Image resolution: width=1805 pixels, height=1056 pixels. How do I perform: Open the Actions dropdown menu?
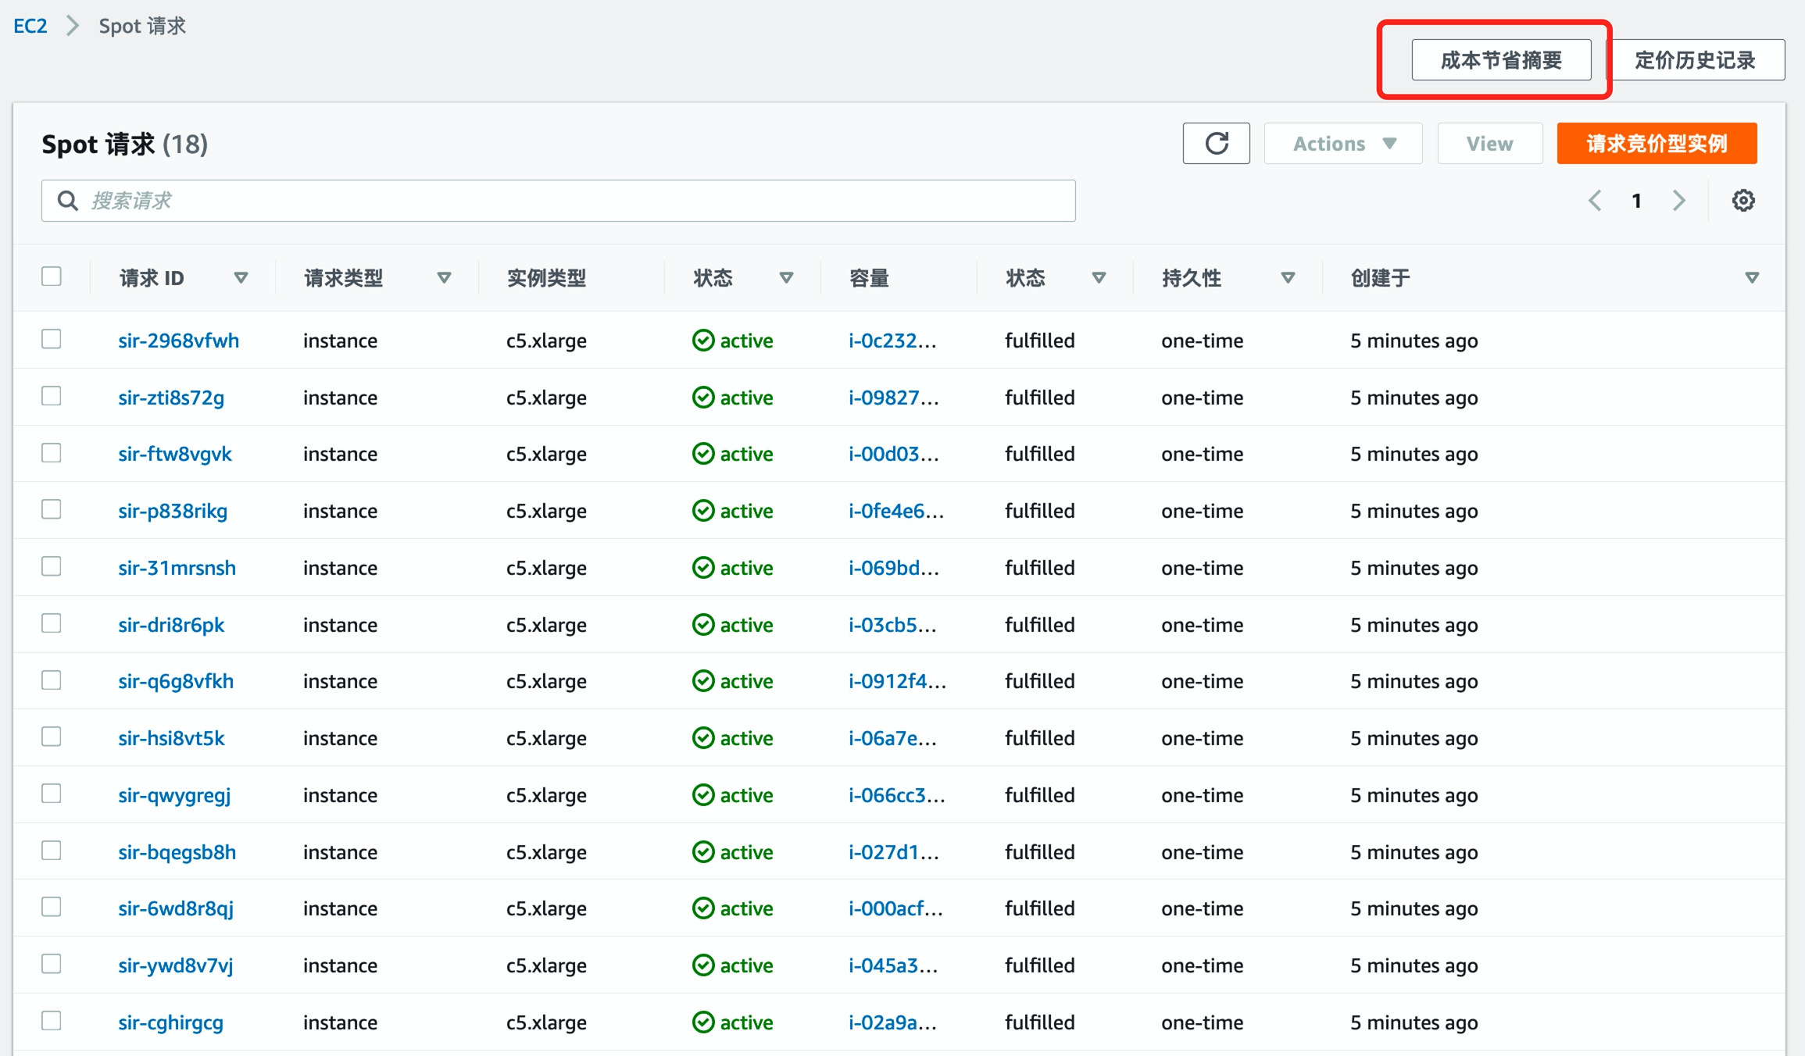tap(1342, 144)
